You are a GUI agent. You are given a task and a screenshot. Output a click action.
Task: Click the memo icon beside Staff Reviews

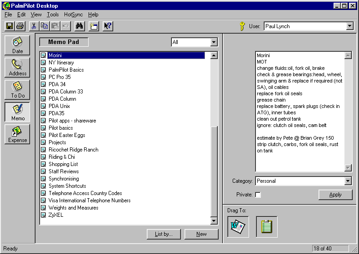pyautogui.click(x=43, y=171)
